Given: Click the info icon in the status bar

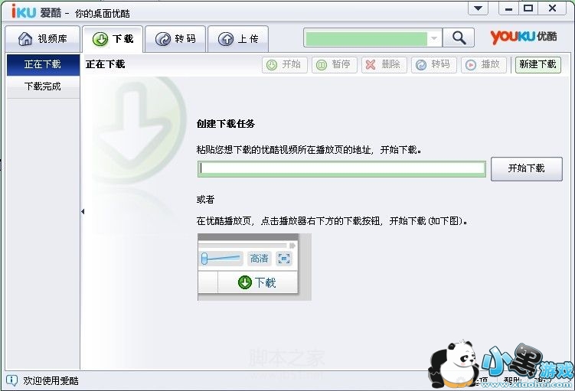Looking at the screenshot, I should click(x=11, y=380).
